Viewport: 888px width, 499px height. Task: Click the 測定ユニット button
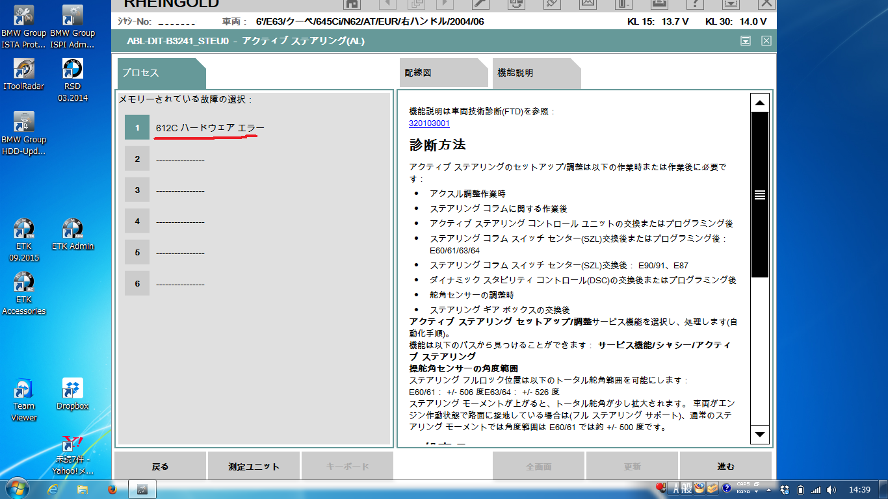(x=254, y=467)
